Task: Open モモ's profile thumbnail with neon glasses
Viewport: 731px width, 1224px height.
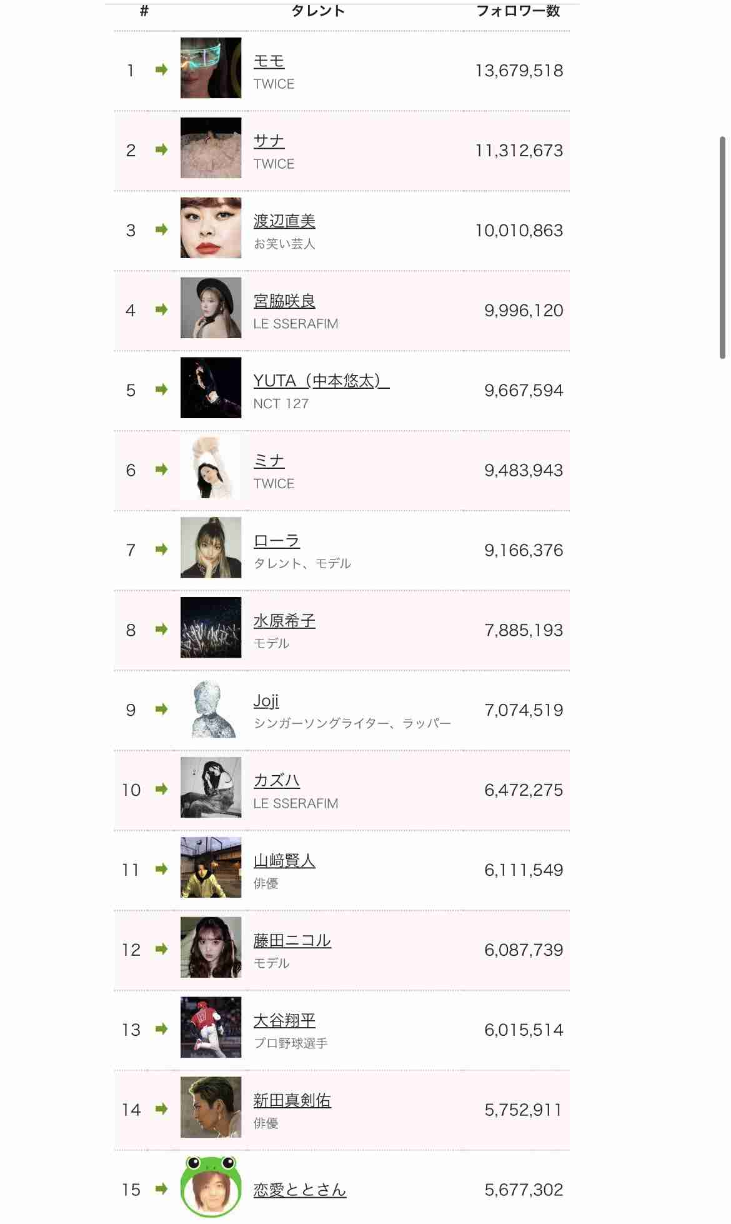Action: [x=211, y=68]
